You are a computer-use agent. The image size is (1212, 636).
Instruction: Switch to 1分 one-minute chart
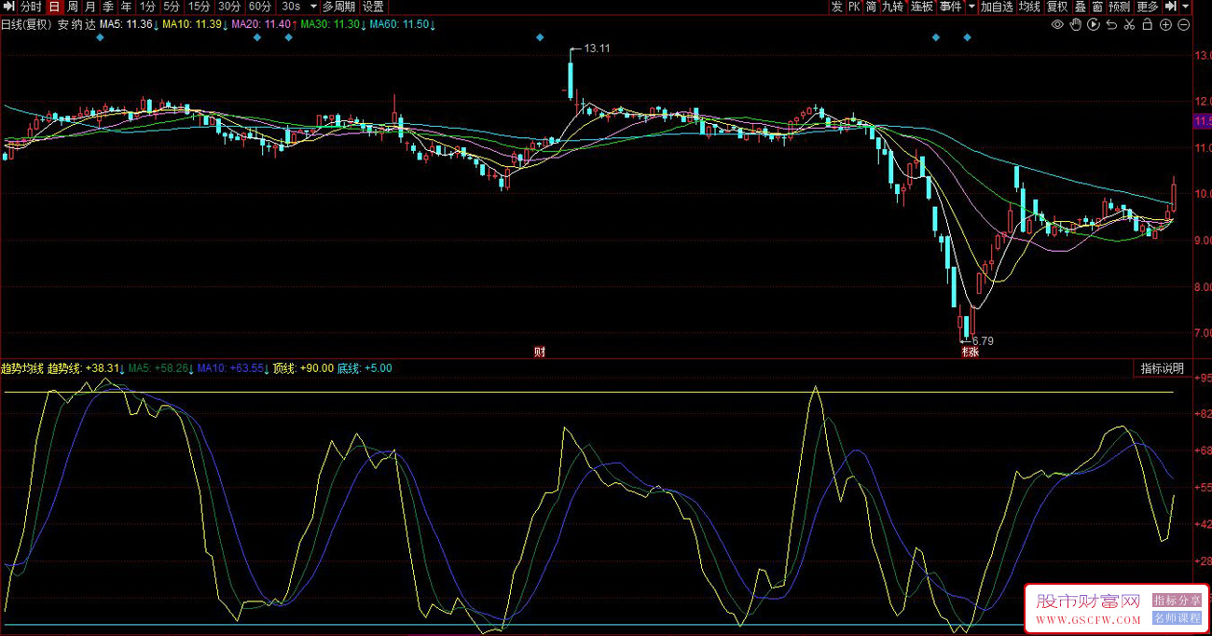(147, 7)
